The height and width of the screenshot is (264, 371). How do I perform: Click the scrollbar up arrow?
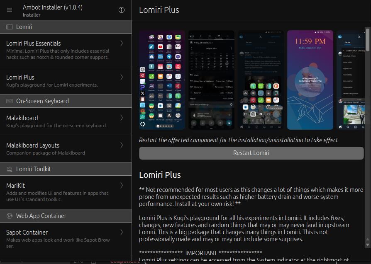(x=367, y=240)
